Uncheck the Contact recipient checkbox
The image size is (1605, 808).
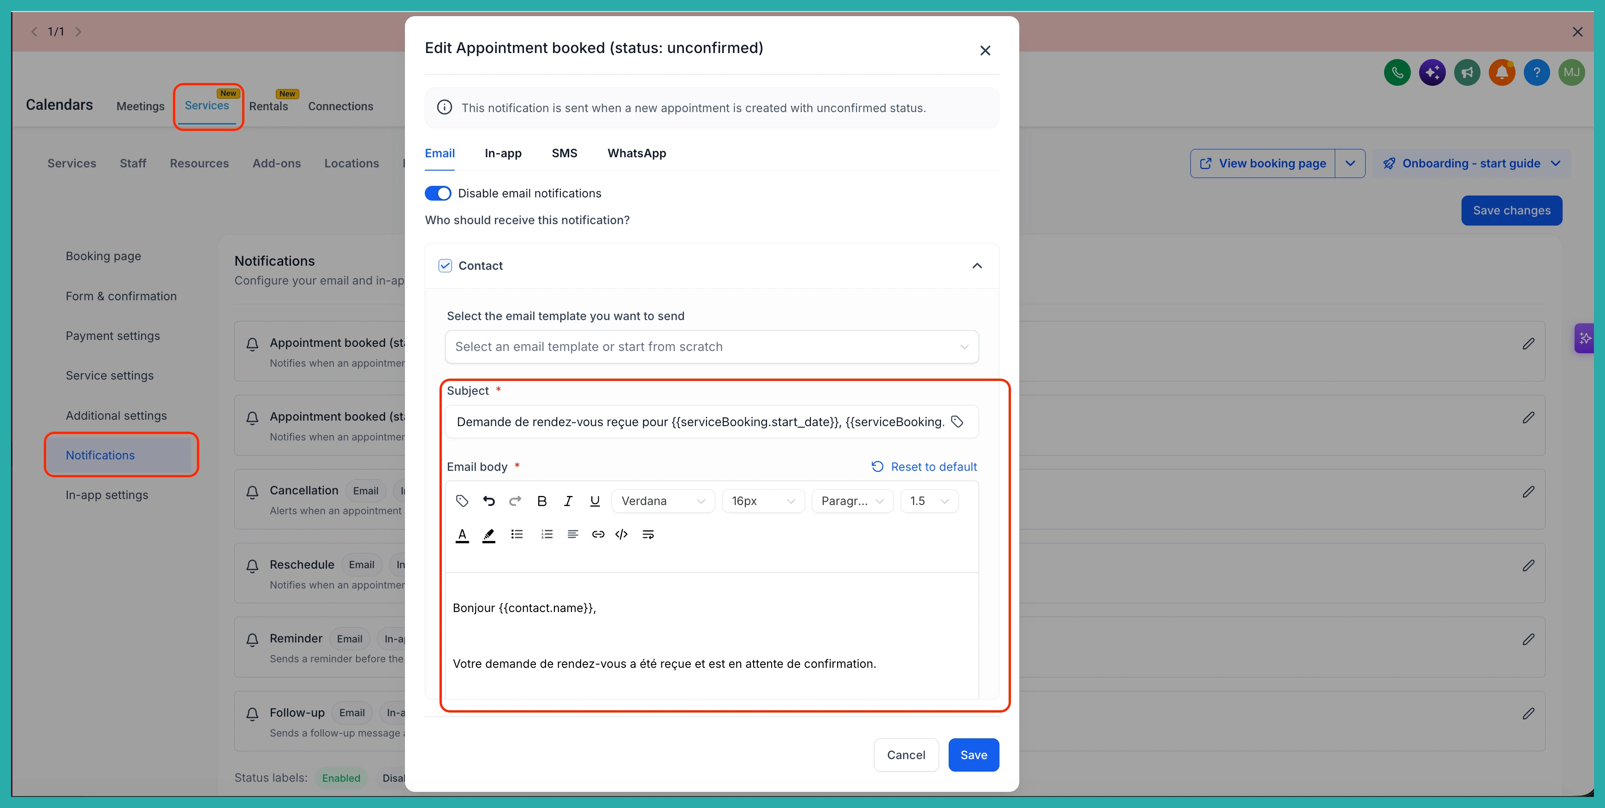[x=445, y=266]
